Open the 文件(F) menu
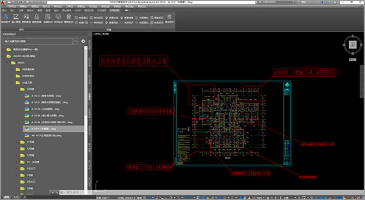Viewport: 365px width, 200px height. coord(12,7)
